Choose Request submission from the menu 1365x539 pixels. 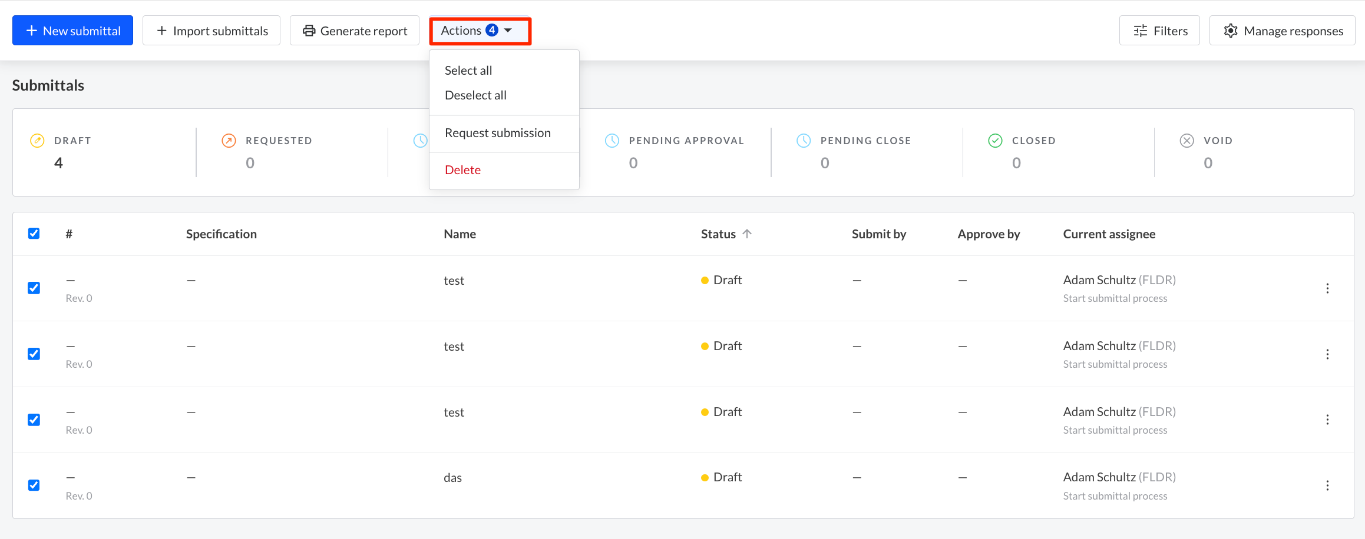click(498, 132)
